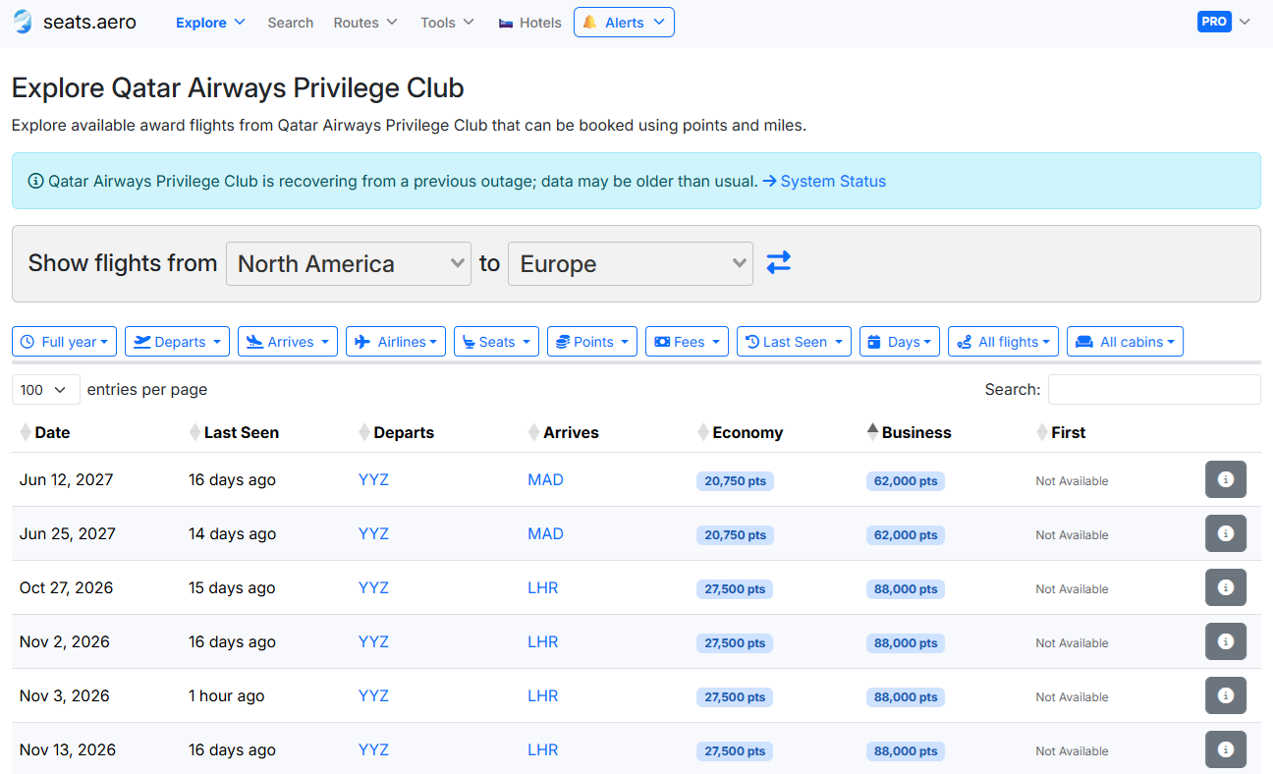Image resolution: width=1273 pixels, height=774 pixels.
Task: Click the '15 days ago' cell
Action: [232, 587]
